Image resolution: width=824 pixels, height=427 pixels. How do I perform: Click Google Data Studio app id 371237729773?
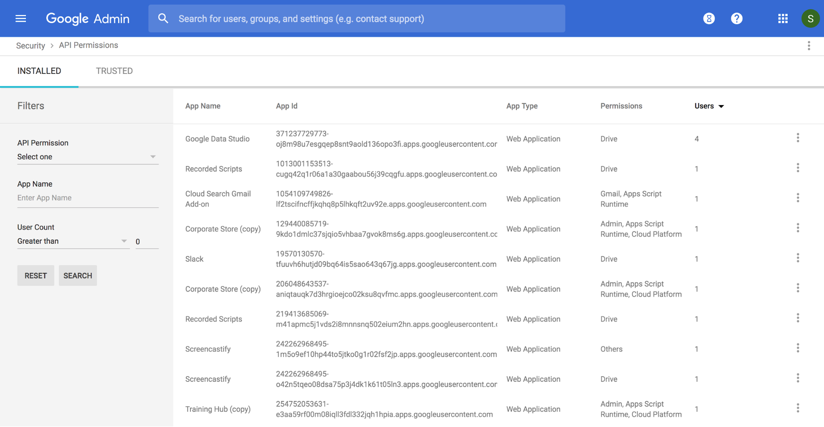coord(386,139)
